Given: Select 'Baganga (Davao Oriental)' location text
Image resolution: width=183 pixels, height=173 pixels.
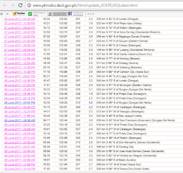Looking at the screenshot, I should coord(135,37).
